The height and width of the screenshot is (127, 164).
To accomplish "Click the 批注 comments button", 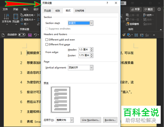I will click(149, 9).
